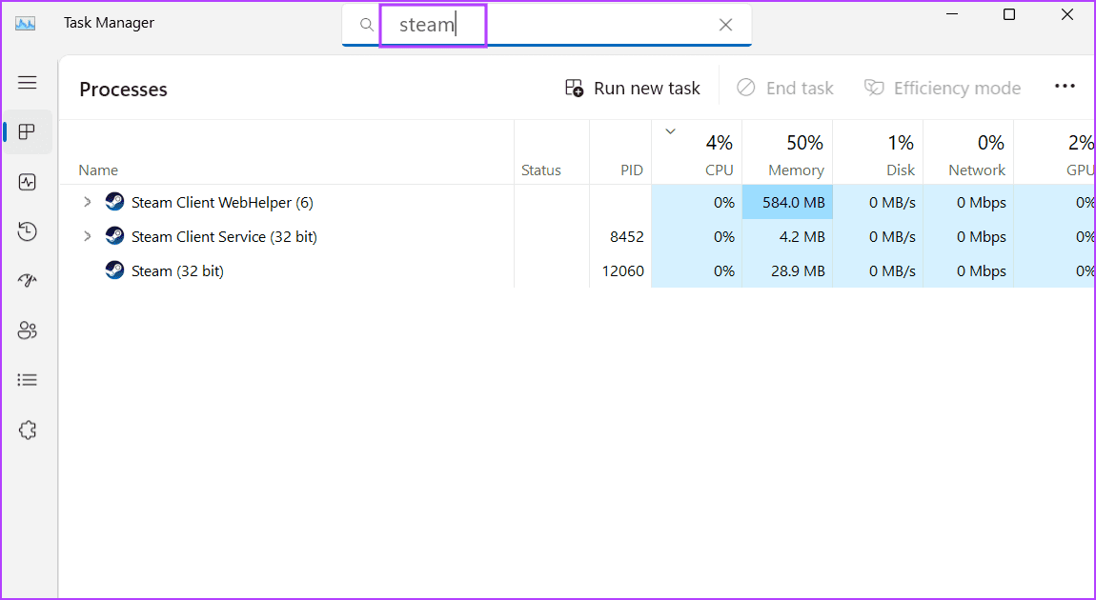
Task: Open the App history sidebar page
Action: click(28, 231)
